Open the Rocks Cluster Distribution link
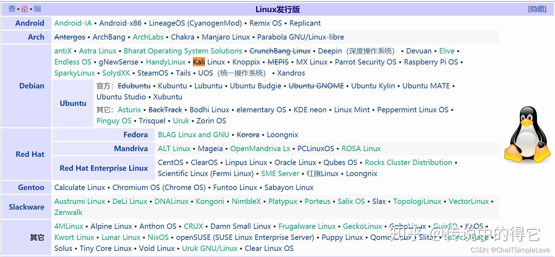 coord(408,163)
